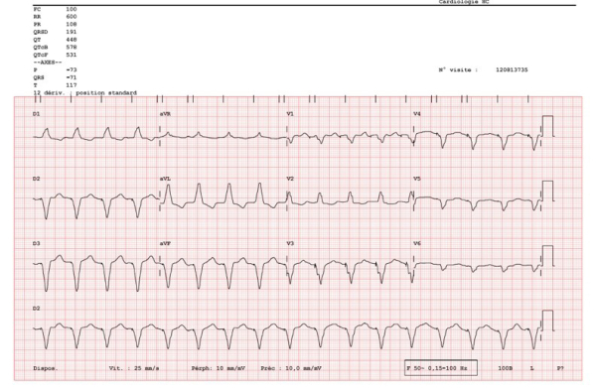
Task: Click the D3 lead label
Action: pos(36,243)
